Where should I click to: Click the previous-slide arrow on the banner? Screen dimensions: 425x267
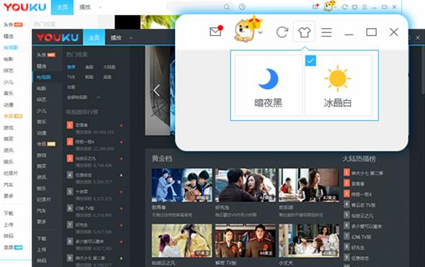(156, 90)
